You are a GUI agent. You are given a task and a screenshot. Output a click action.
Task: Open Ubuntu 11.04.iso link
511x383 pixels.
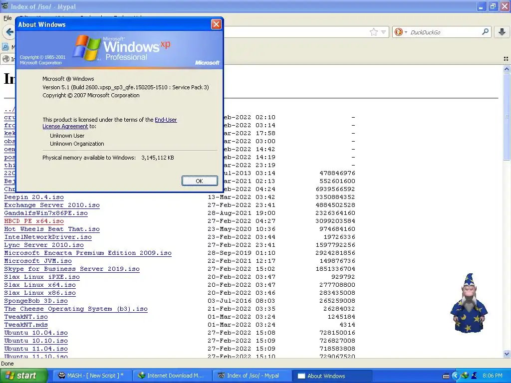[x=36, y=349]
